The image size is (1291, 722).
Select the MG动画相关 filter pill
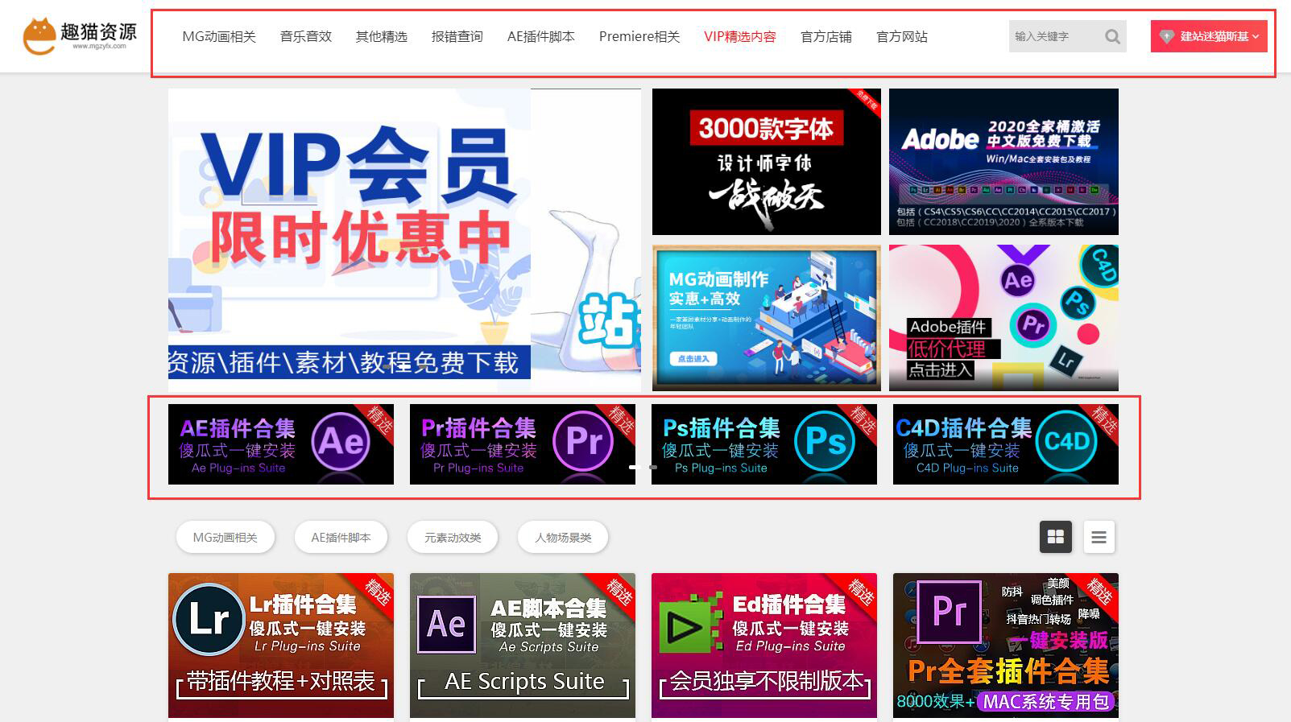[226, 538]
